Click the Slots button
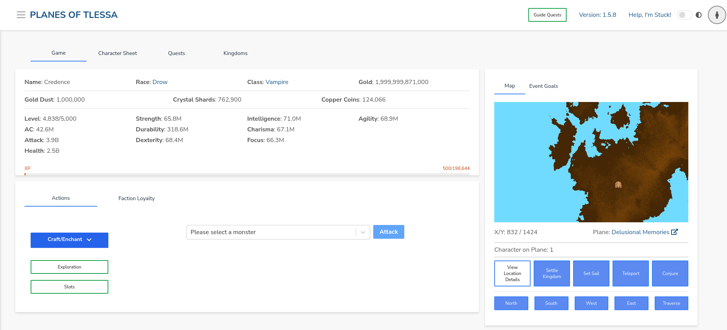 pyautogui.click(x=69, y=287)
